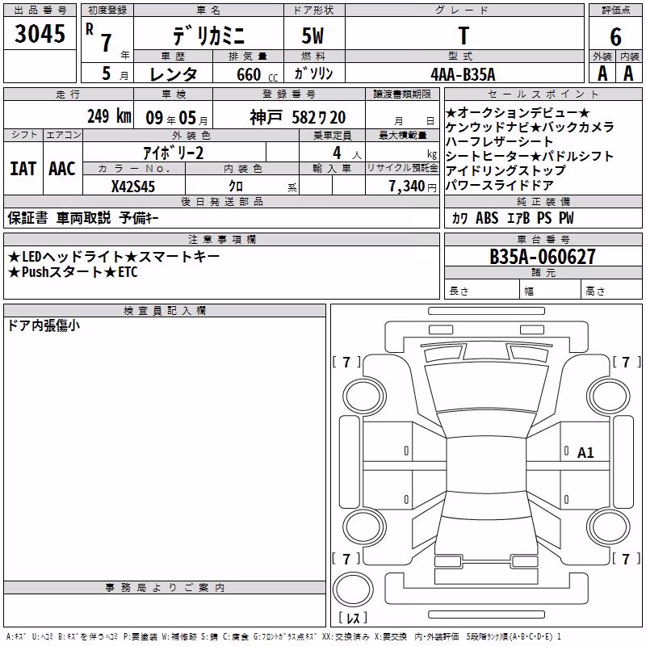The height and width of the screenshot is (646, 646).
Task: Click ケンウッドナビ バックカメラ line
Action: tap(530, 127)
